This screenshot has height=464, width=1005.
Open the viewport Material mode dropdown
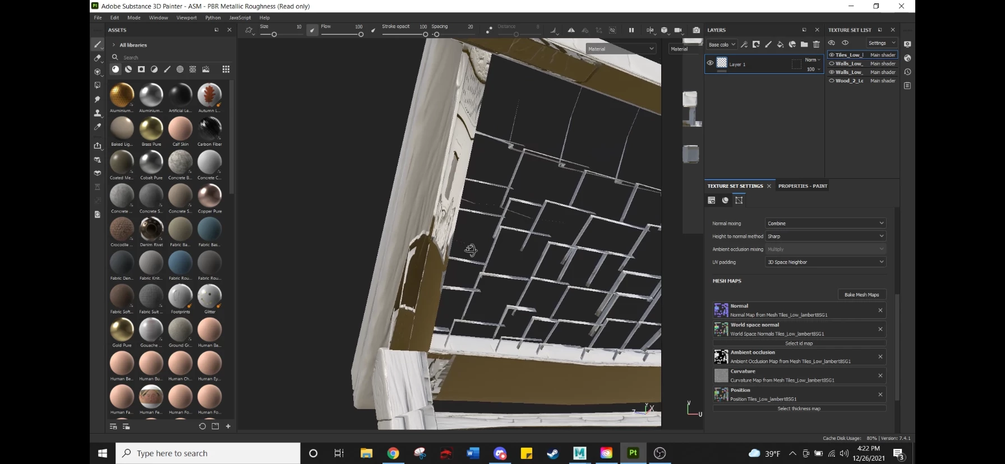click(x=621, y=49)
